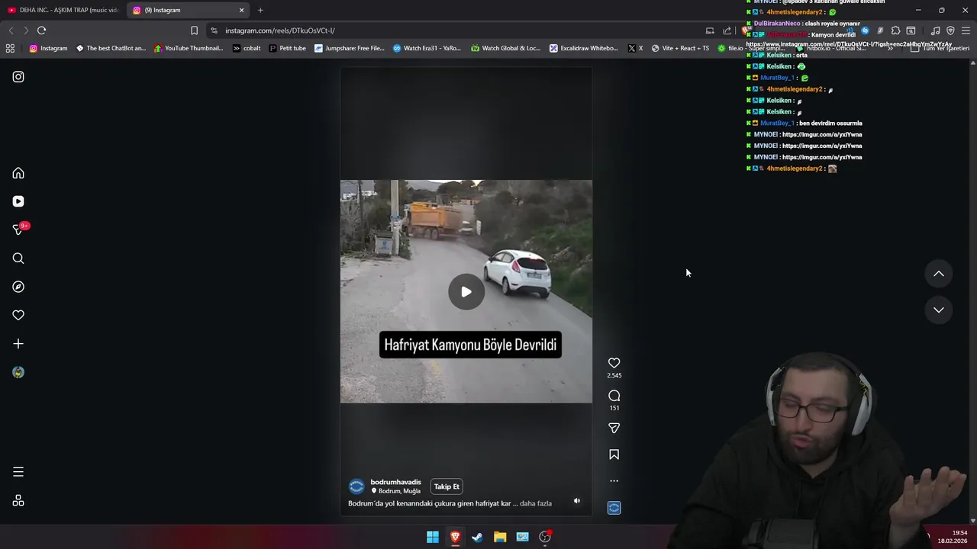
Task: Open Vite + React + TS bookmark
Action: [680, 48]
